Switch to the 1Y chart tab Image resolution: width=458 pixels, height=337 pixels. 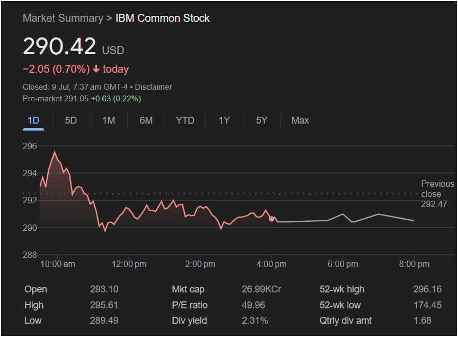pos(224,120)
